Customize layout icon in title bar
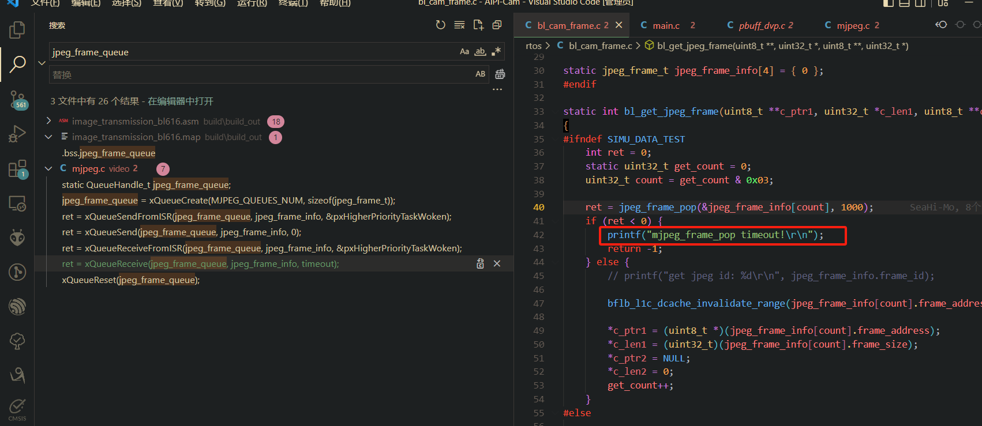The width and height of the screenshot is (982, 426). [943, 3]
